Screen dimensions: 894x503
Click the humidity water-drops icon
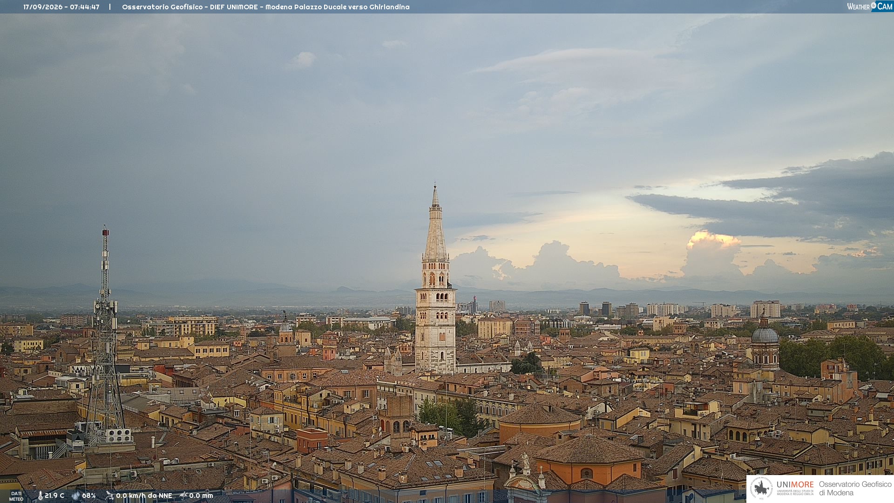click(x=75, y=496)
